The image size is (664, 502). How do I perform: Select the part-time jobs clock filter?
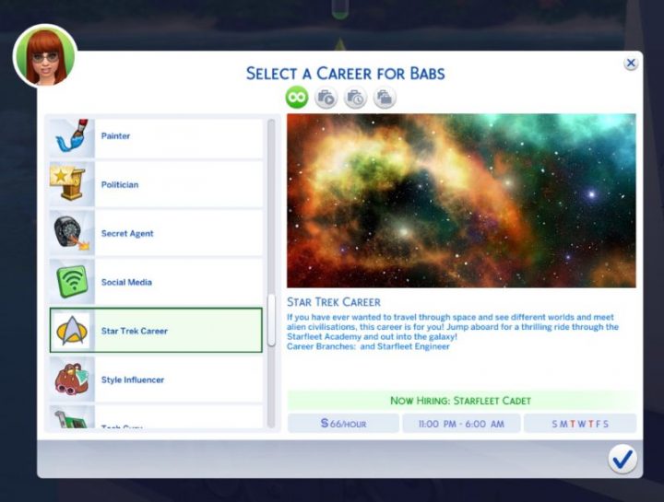coord(355,98)
